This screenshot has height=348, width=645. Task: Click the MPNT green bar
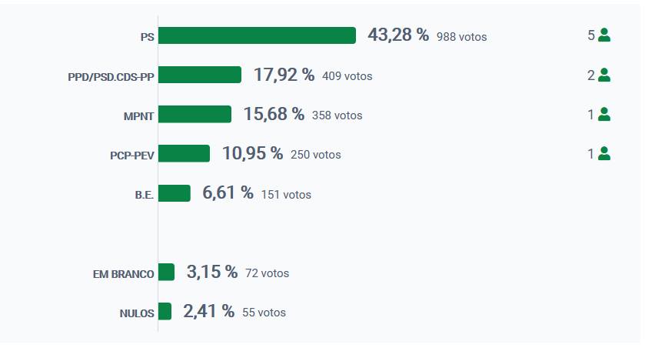pyautogui.click(x=194, y=114)
